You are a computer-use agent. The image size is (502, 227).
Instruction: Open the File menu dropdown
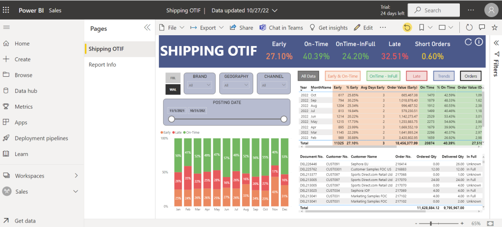(172, 28)
